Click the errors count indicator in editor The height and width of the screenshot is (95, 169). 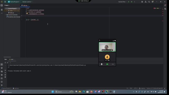[155, 8]
